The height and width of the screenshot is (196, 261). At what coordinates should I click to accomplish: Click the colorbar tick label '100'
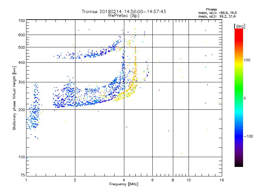tap(247, 60)
